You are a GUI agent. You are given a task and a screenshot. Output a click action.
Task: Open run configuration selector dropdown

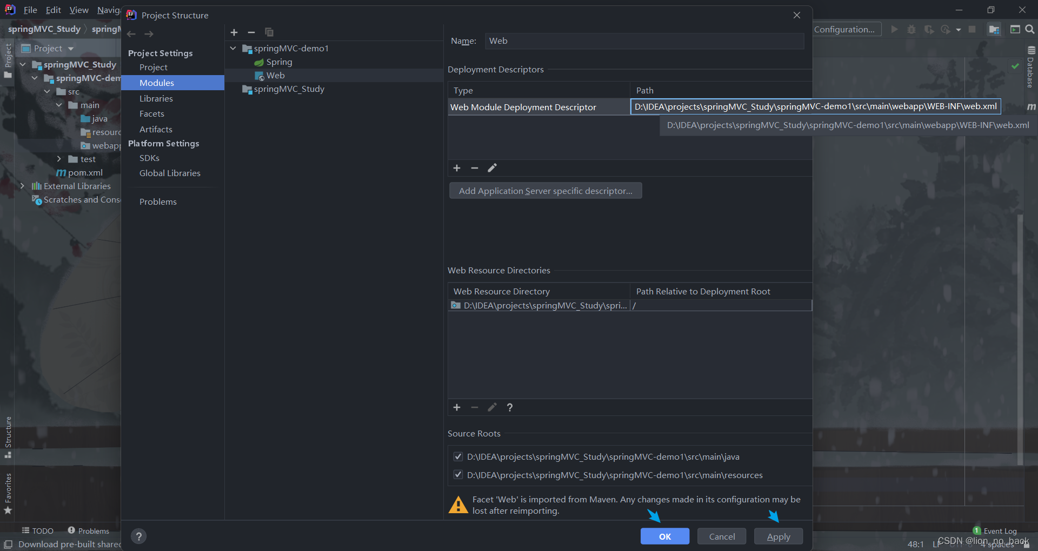tap(847, 29)
